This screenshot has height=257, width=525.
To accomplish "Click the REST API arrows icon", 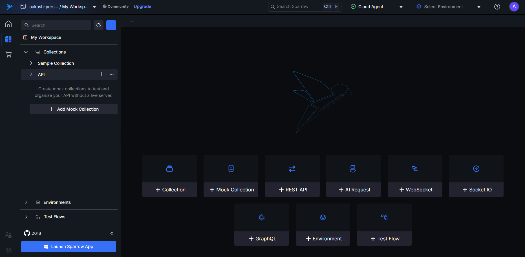I will pyautogui.click(x=292, y=169).
